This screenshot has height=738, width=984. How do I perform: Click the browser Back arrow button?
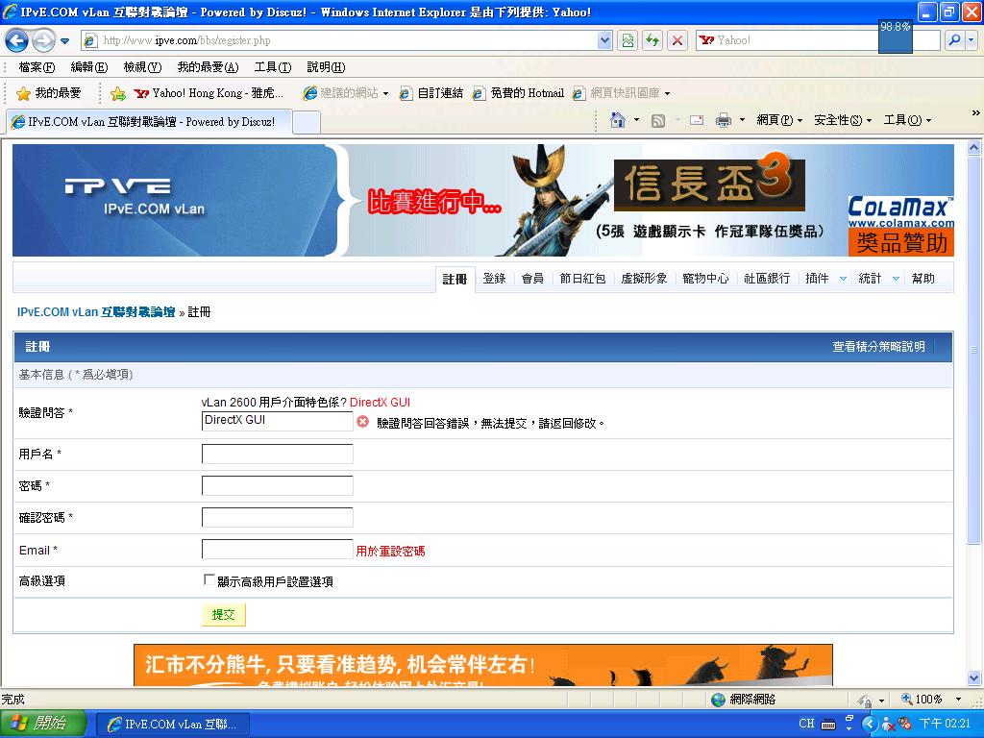pos(16,40)
